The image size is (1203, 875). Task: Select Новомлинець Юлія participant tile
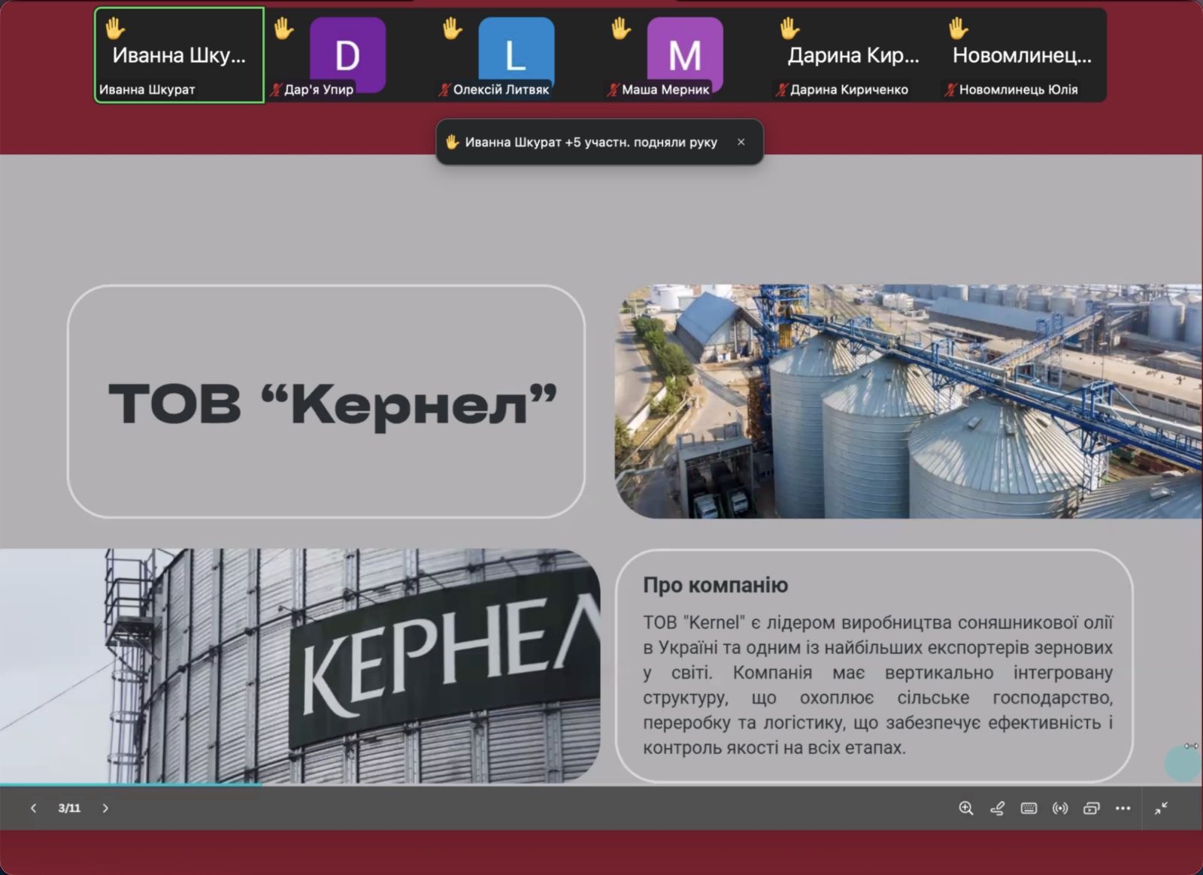click(1022, 56)
